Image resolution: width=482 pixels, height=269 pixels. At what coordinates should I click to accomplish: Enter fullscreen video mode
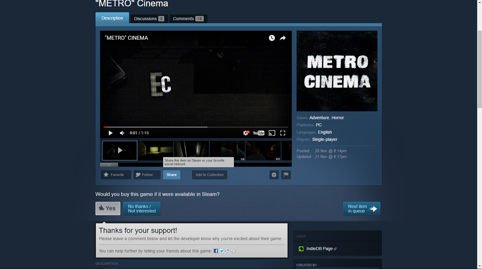(x=283, y=133)
